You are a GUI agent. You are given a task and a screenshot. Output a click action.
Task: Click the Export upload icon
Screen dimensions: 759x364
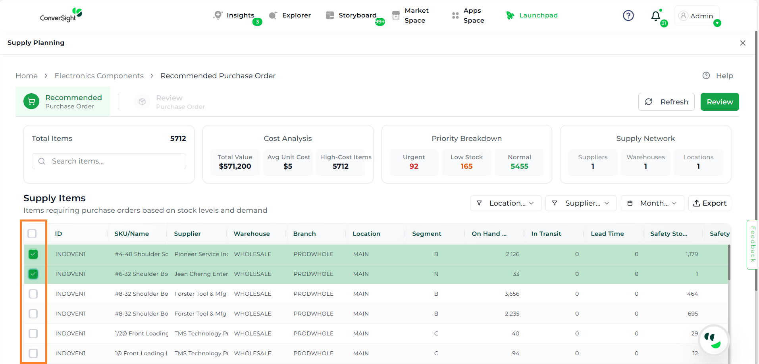point(696,203)
